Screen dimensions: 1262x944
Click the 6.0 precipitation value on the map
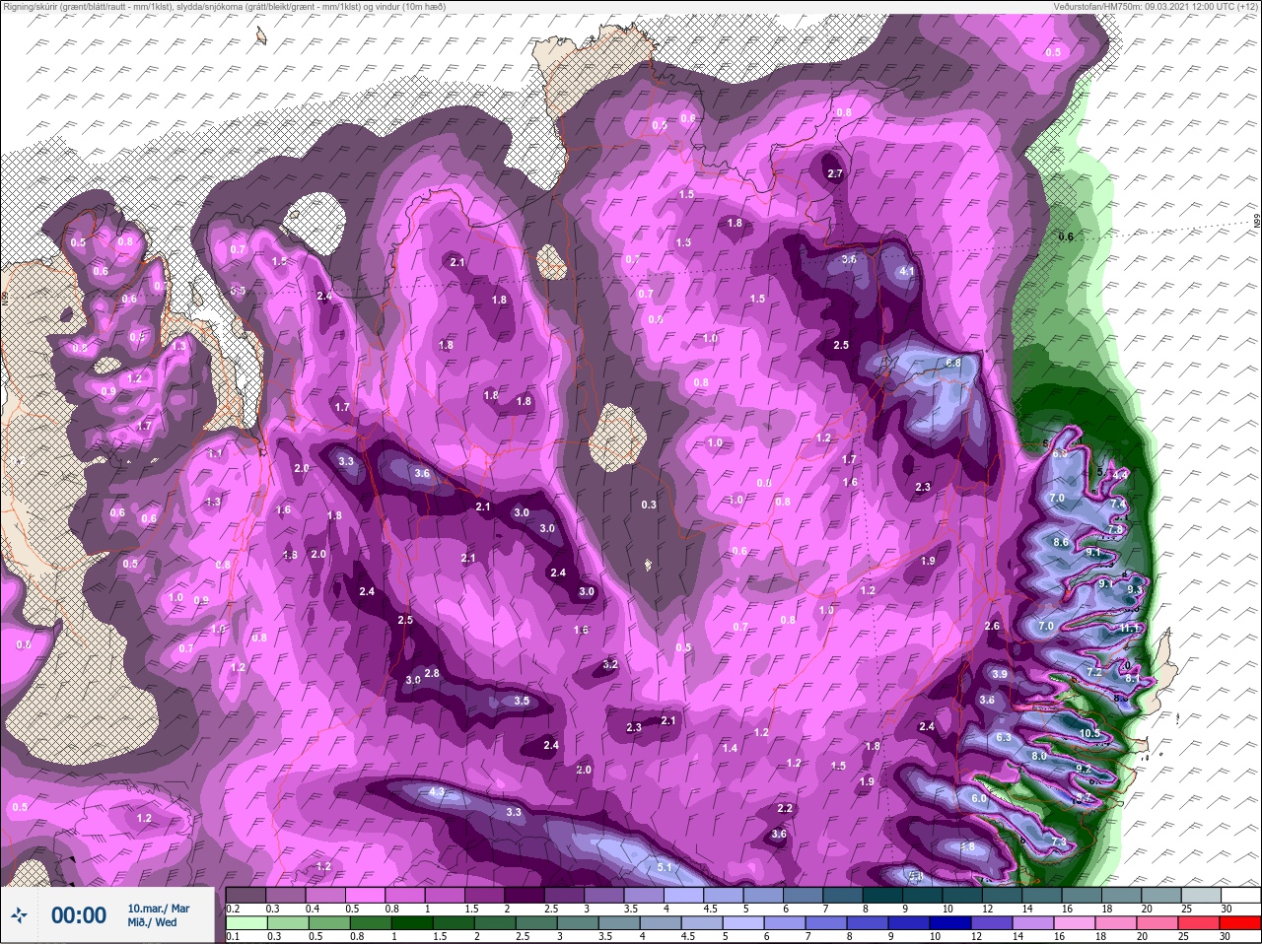pos(979,799)
